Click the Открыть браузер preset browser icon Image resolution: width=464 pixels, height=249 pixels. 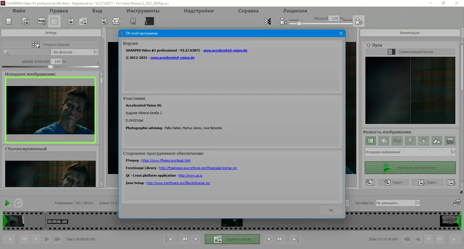(36, 44)
